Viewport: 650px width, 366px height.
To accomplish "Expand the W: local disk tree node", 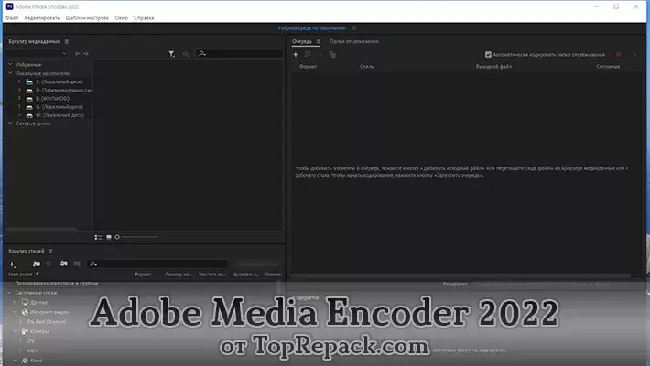I will pos(19,114).
